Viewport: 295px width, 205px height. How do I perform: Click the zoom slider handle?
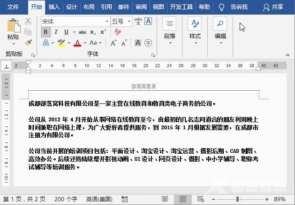coord(238,199)
